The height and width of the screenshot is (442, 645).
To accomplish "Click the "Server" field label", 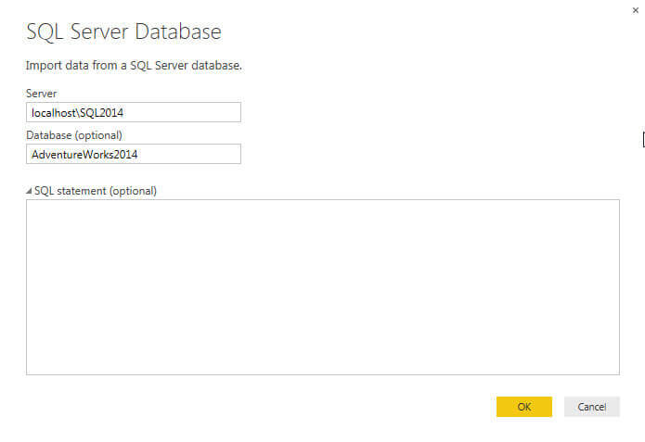I will tap(42, 94).
